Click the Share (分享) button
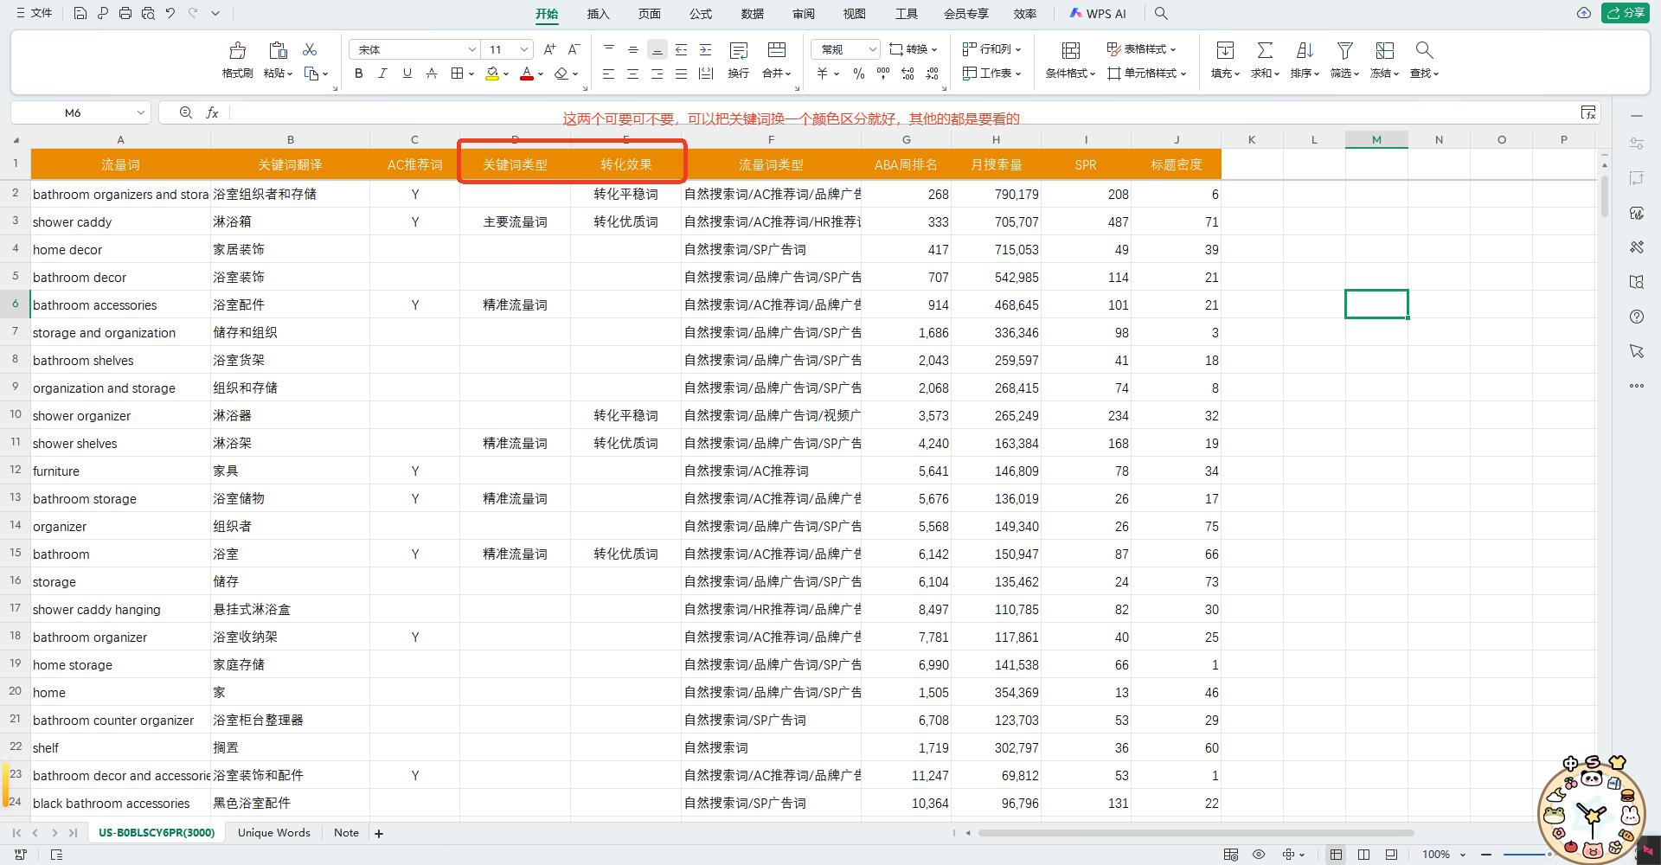1661x865 pixels. point(1625,13)
